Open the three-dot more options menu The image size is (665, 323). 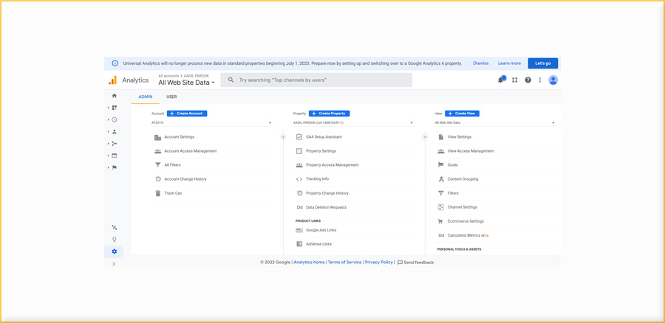[540, 80]
